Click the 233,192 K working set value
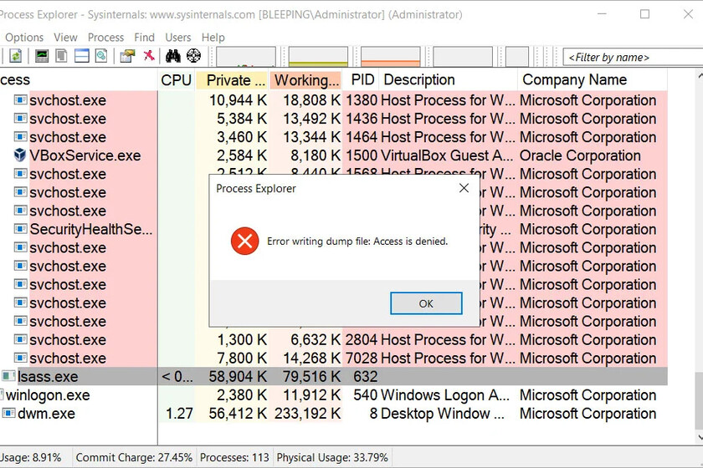This screenshot has width=703, height=468. pos(308,414)
